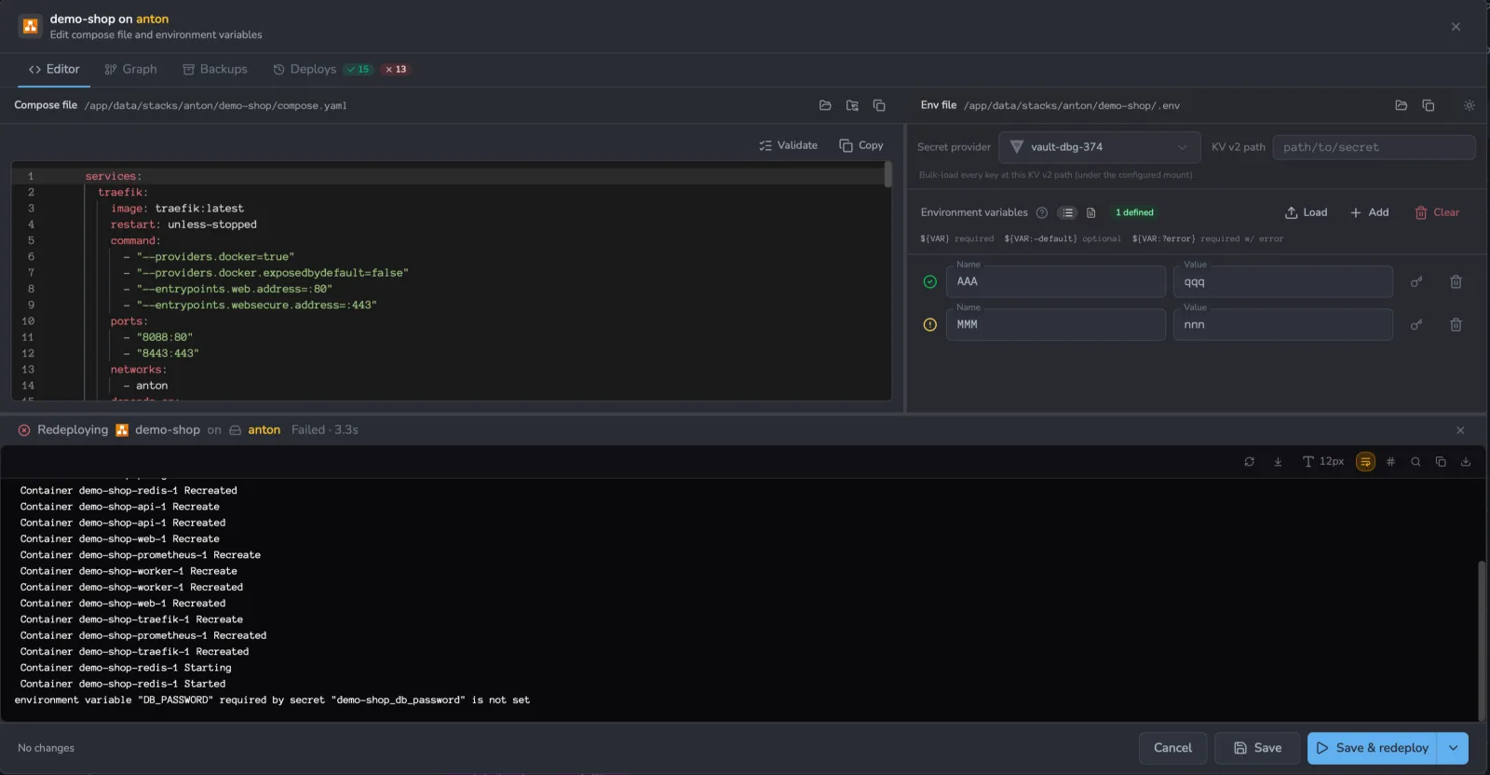
Task: Click the log output vertical scrollbar
Action: [1482, 640]
